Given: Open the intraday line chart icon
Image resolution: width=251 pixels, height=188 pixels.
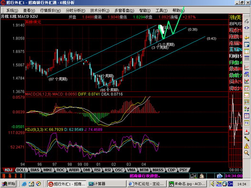Looking at the screenshot, I should [x=247, y=67].
